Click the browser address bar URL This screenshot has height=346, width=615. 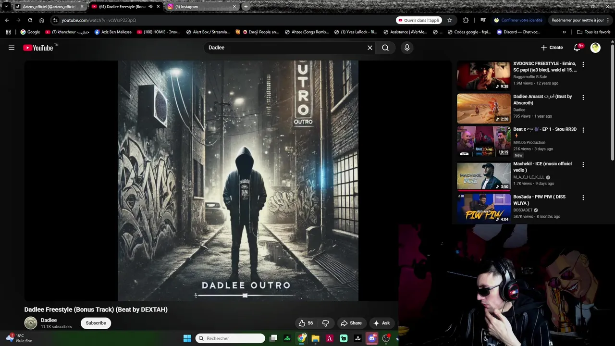click(x=99, y=20)
